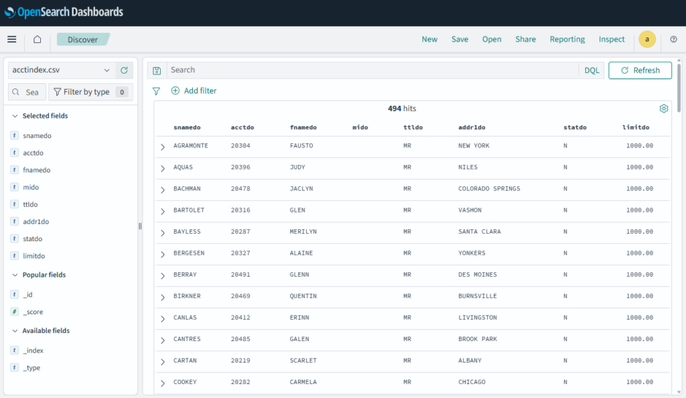Viewport: 686px width, 398px height.
Task: Click the type icon for acctdo field
Action: coord(15,153)
